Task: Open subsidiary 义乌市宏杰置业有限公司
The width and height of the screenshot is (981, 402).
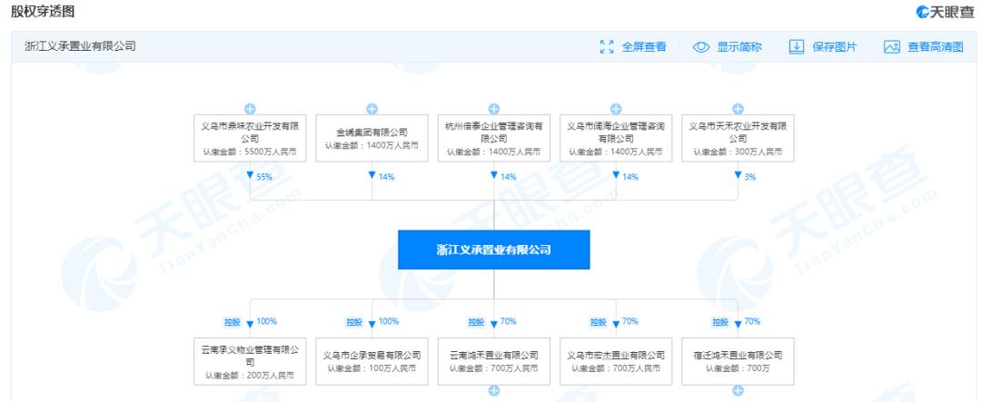Action: 616,361
